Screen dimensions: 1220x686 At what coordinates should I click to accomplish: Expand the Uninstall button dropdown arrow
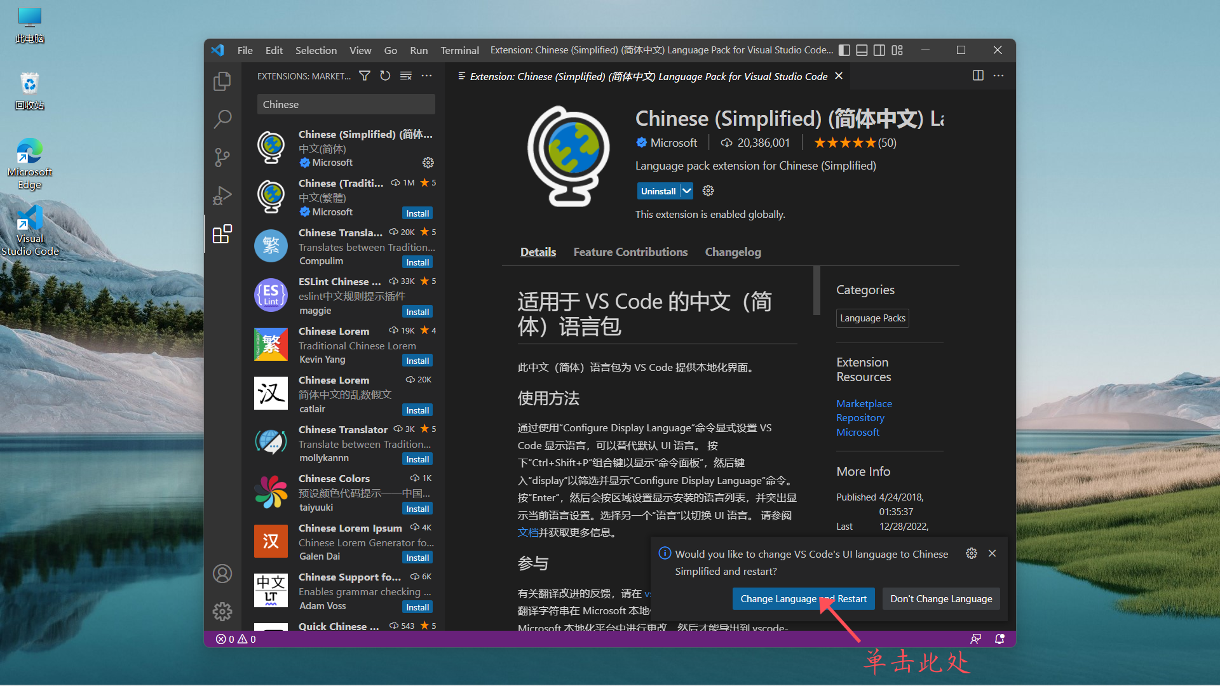click(x=687, y=191)
